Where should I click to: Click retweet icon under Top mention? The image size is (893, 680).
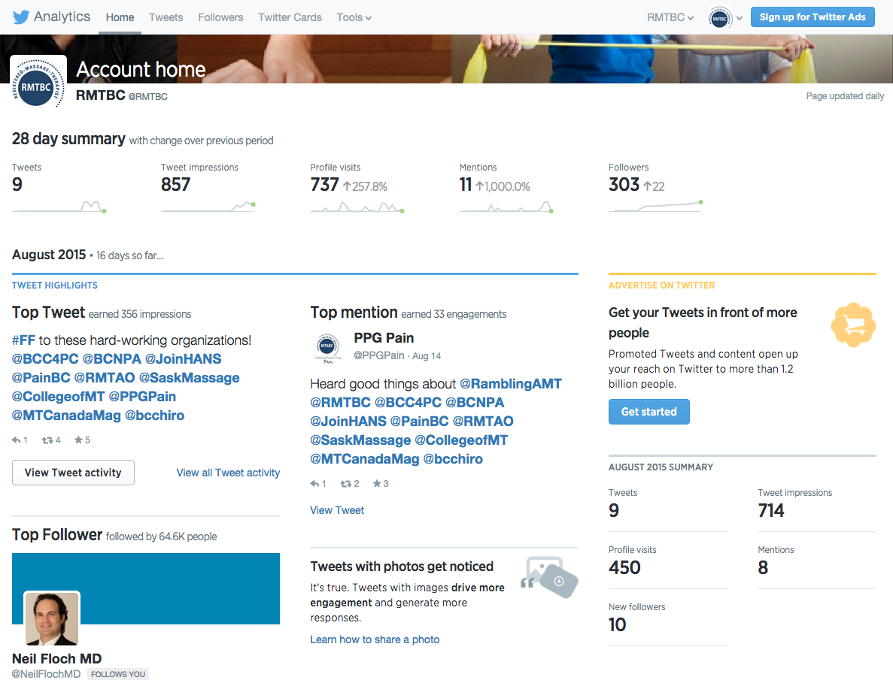(x=346, y=484)
